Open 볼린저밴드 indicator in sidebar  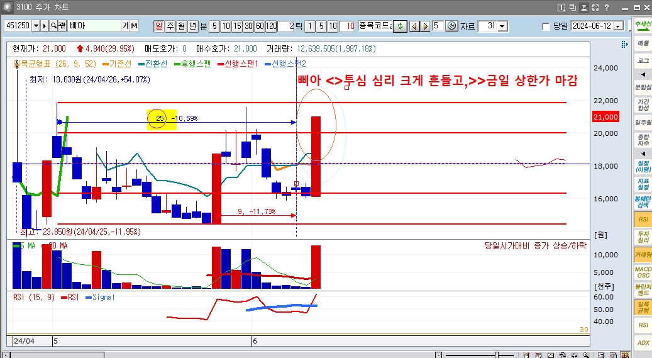pyautogui.click(x=643, y=289)
